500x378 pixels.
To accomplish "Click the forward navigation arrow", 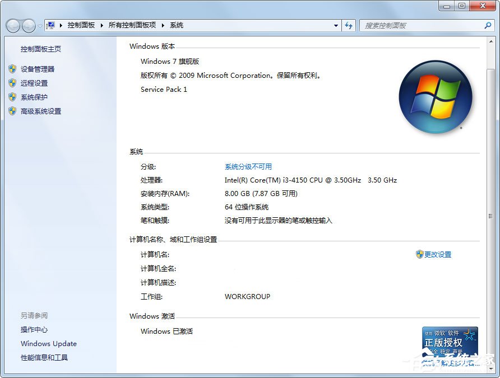I will [27, 25].
